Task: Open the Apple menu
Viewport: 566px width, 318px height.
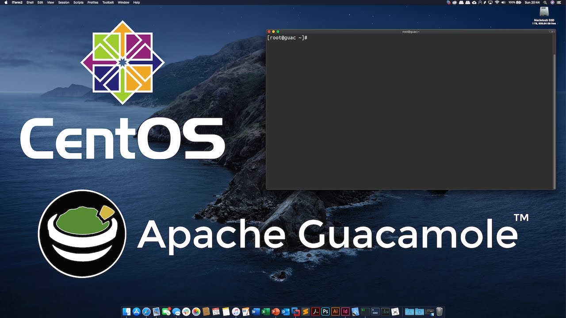Action: 6,2
